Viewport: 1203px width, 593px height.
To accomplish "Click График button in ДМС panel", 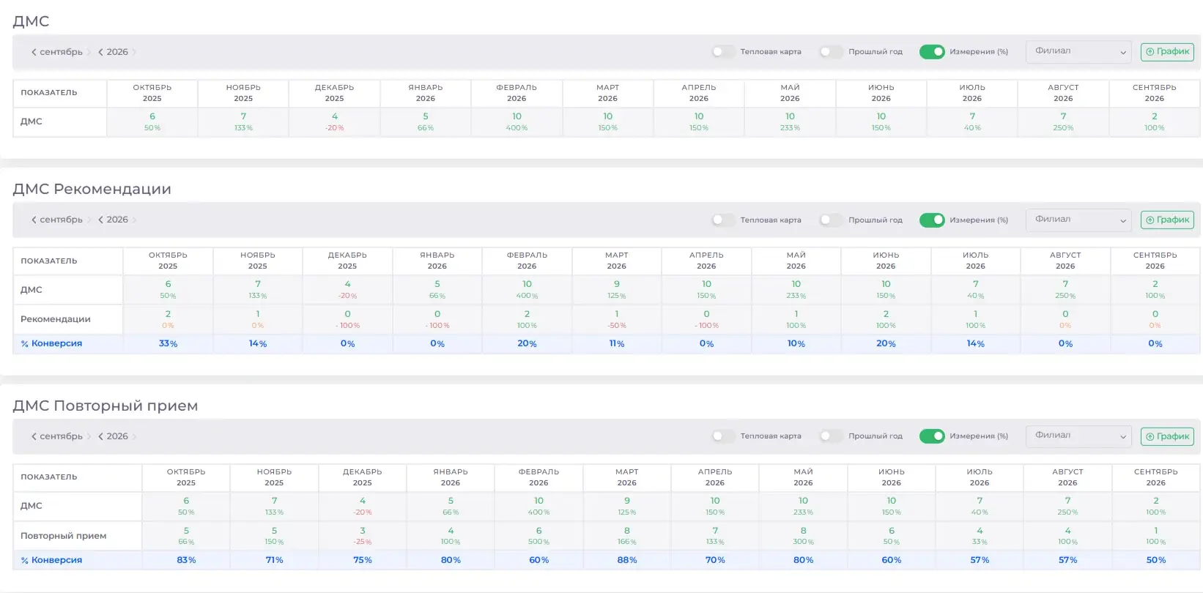I will [x=1167, y=52].
